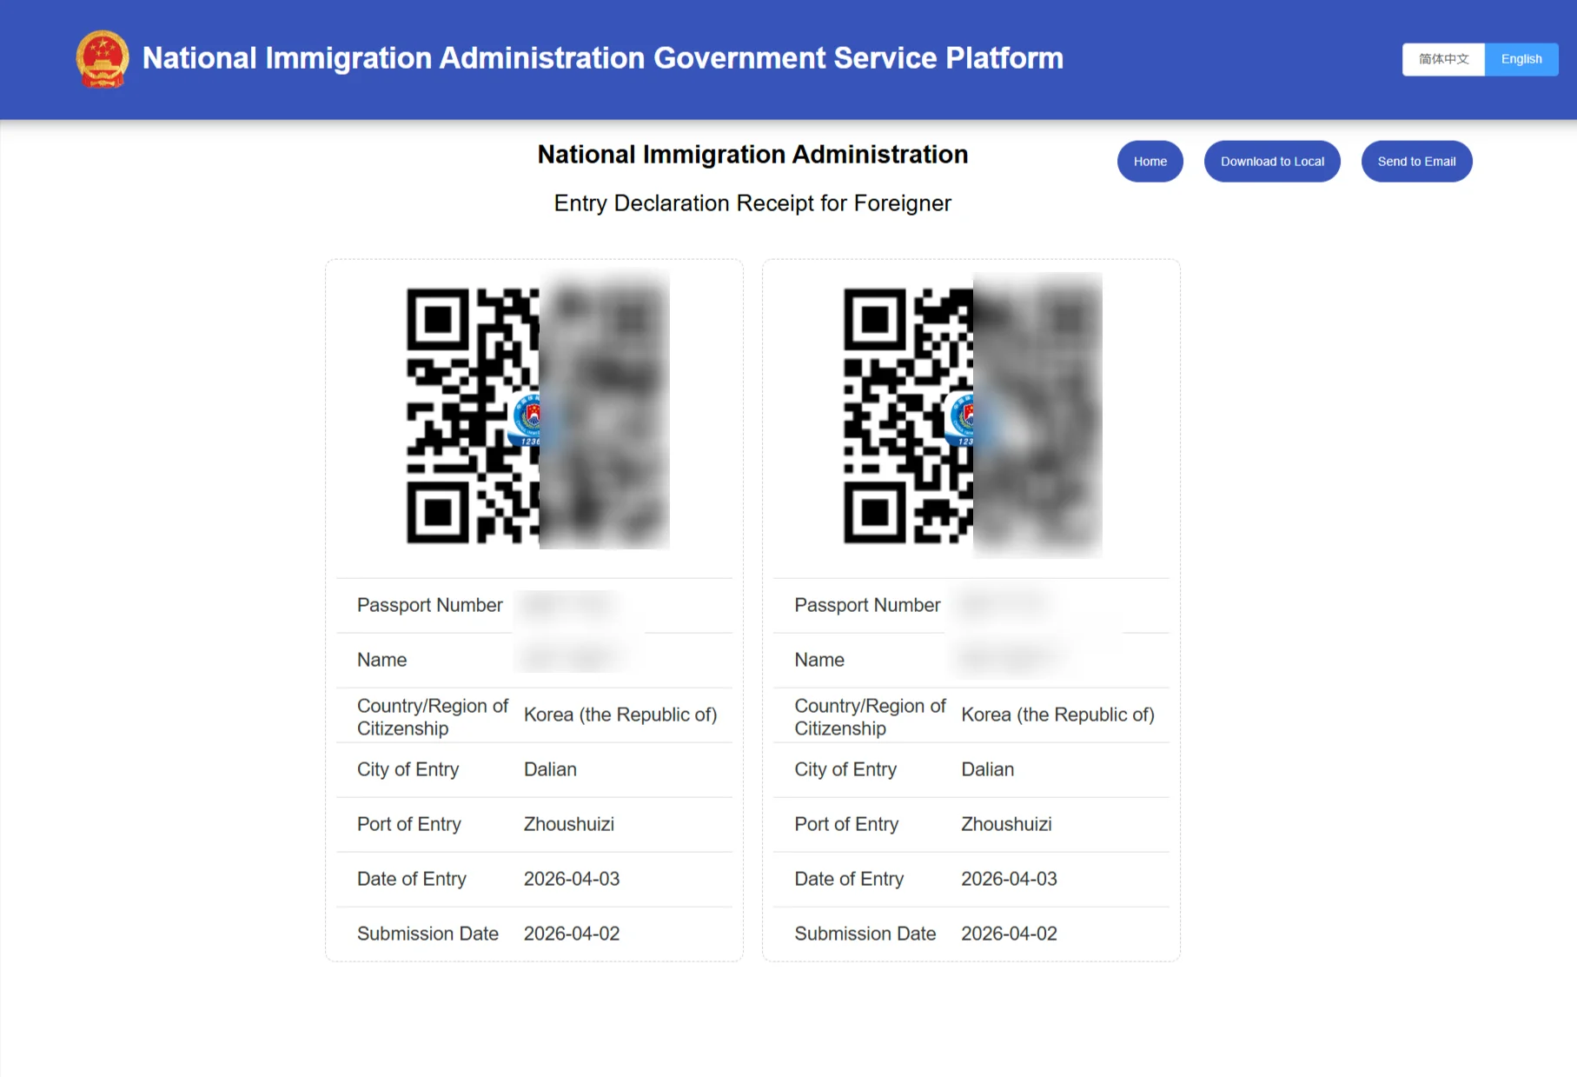The image size is (1577, 1077).
Task: Click City of Entry label in left receipt
Action: point(408,769)
